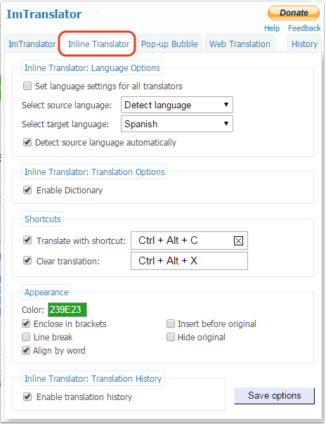Click the Clear translation shortcut field
This screenshot has width=326, height=424.
click(x=189, y=261)
